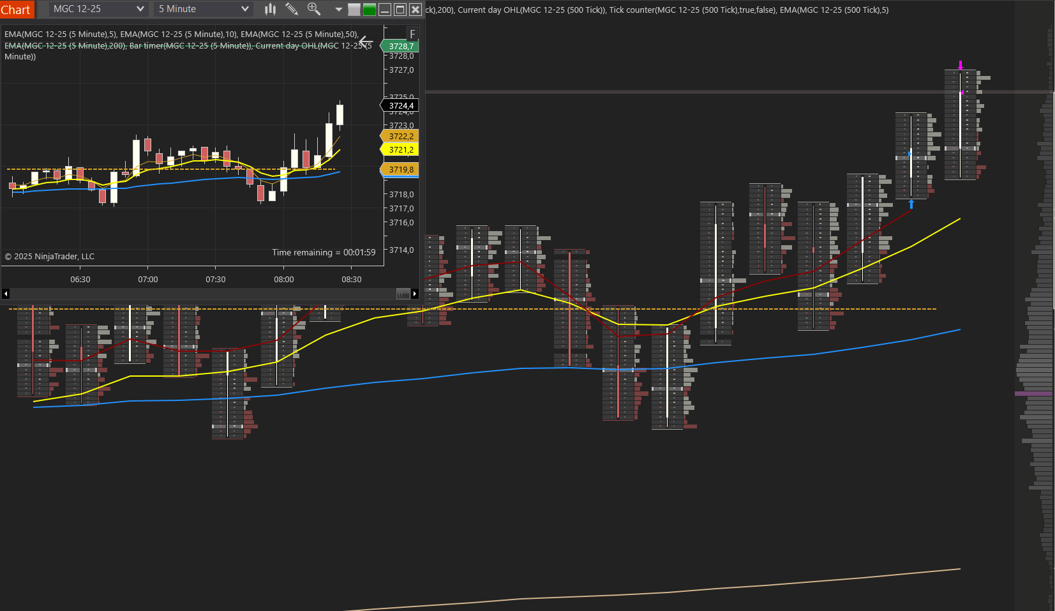Click the 06:30 time axis label
The image size is (1055, 611).
pyautogui.click(x=80, y=279)
